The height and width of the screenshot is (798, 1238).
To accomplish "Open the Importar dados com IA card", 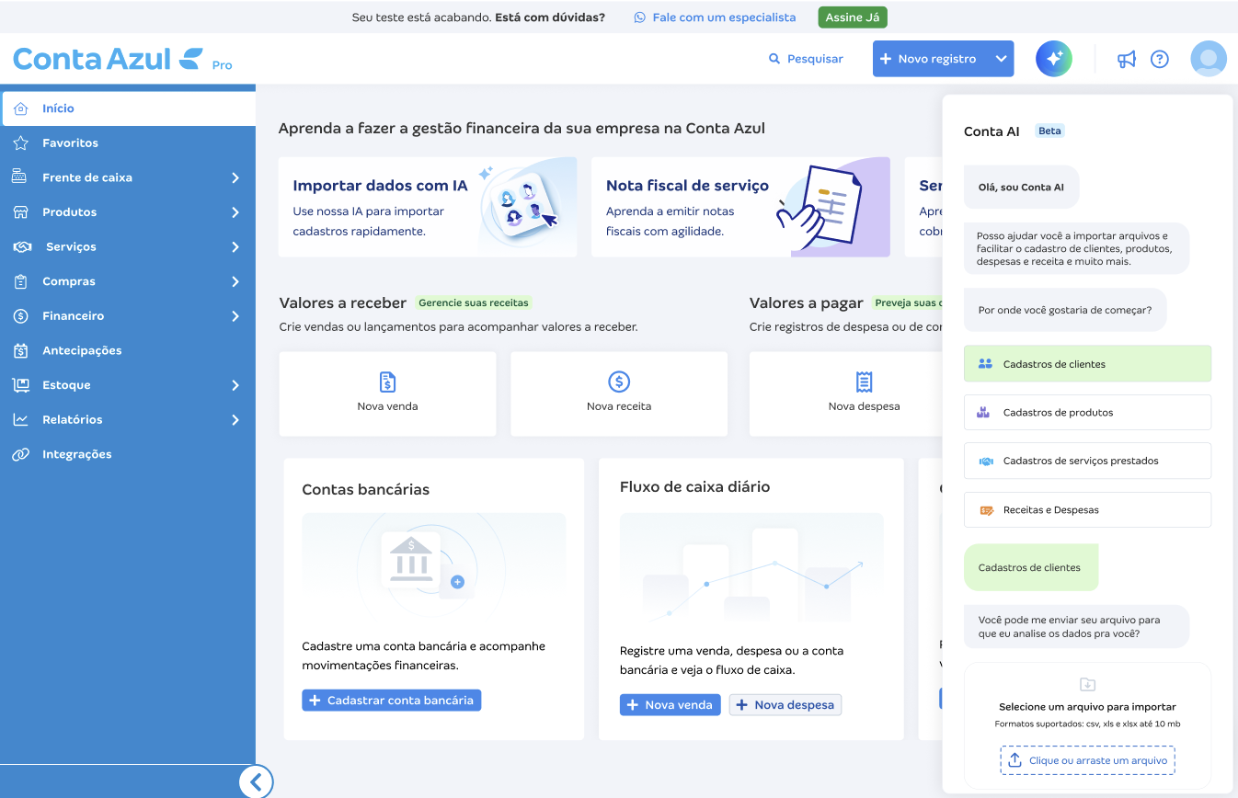I will coord(428,207).
